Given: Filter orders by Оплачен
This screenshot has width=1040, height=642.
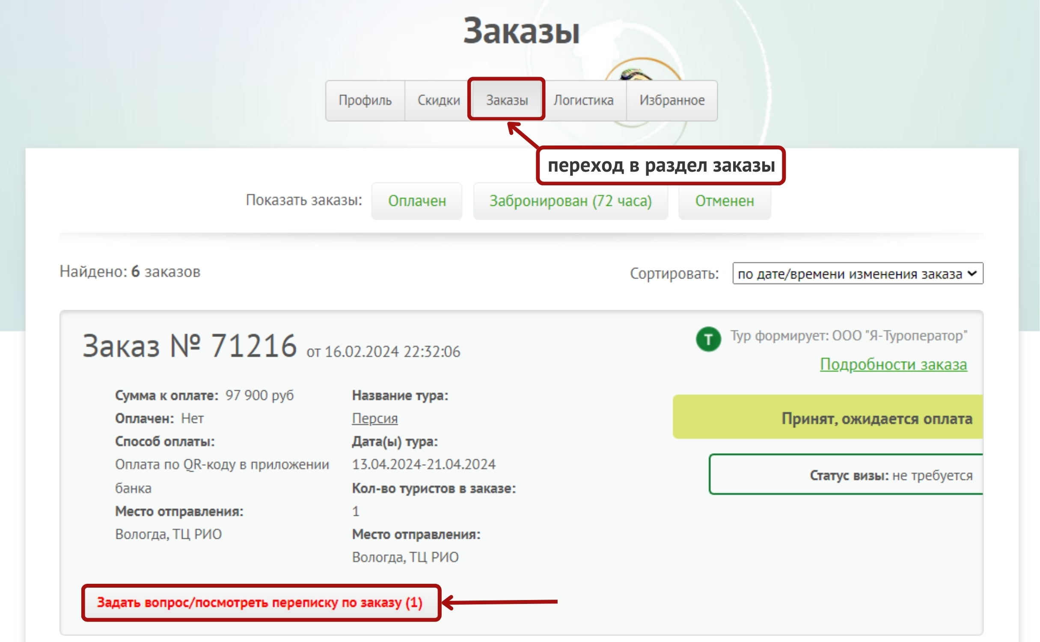Looking at the screenshot, I should point(417,201).
